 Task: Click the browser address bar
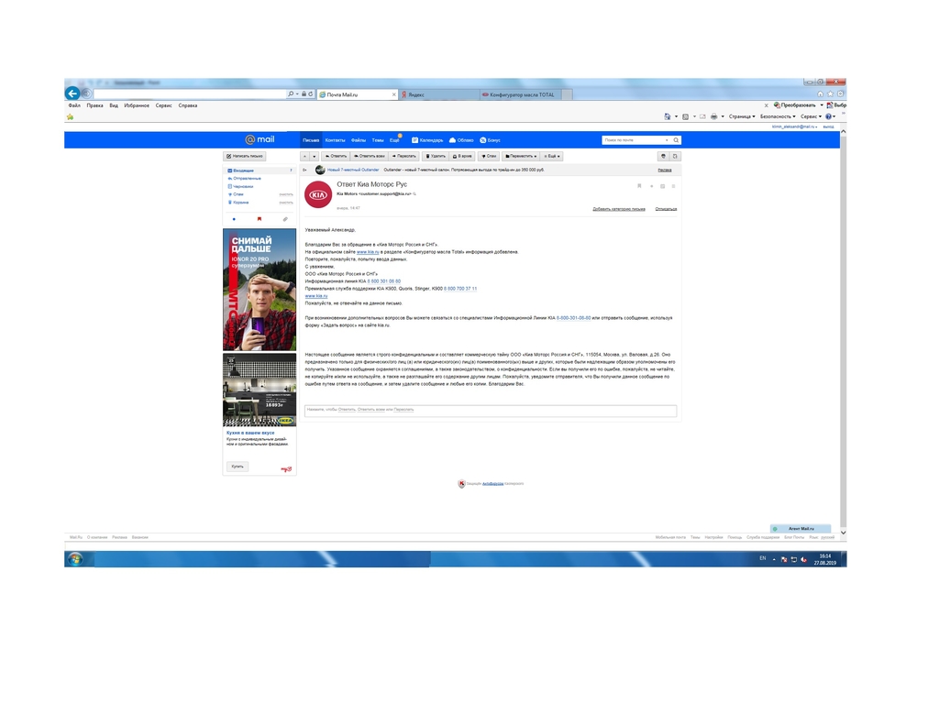click(x=191, y=94)
